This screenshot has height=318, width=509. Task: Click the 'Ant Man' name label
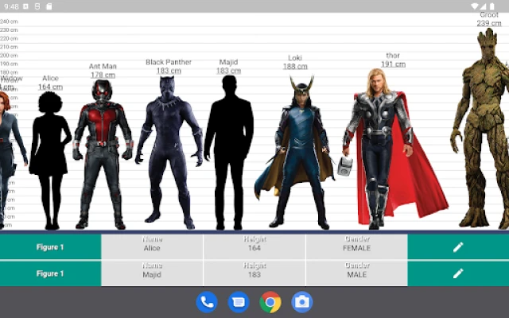pyautogui.click(x=103, y=66)
